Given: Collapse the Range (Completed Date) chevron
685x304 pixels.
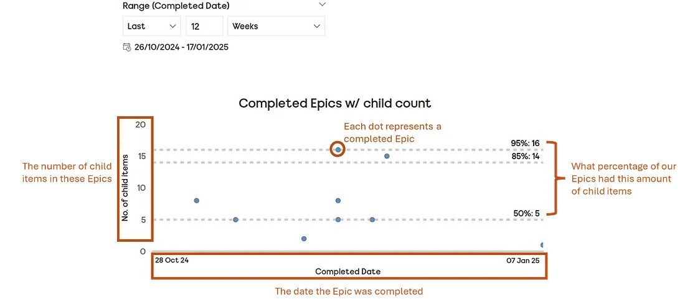Looking at the screenshot, I should coord(323,5).
